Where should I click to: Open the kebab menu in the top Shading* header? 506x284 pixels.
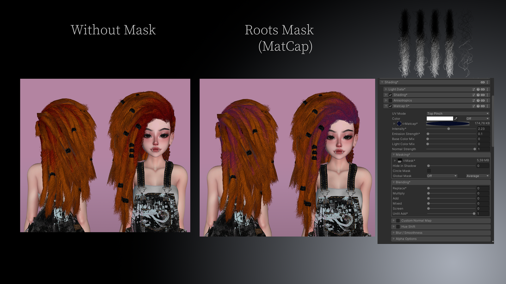(487, 82)
